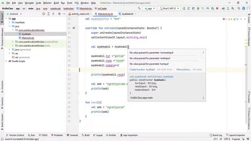This screenshot has width=251, height=141.
Task: Open the Device Manager toolbar phone icon
Action: click(228, 8)
